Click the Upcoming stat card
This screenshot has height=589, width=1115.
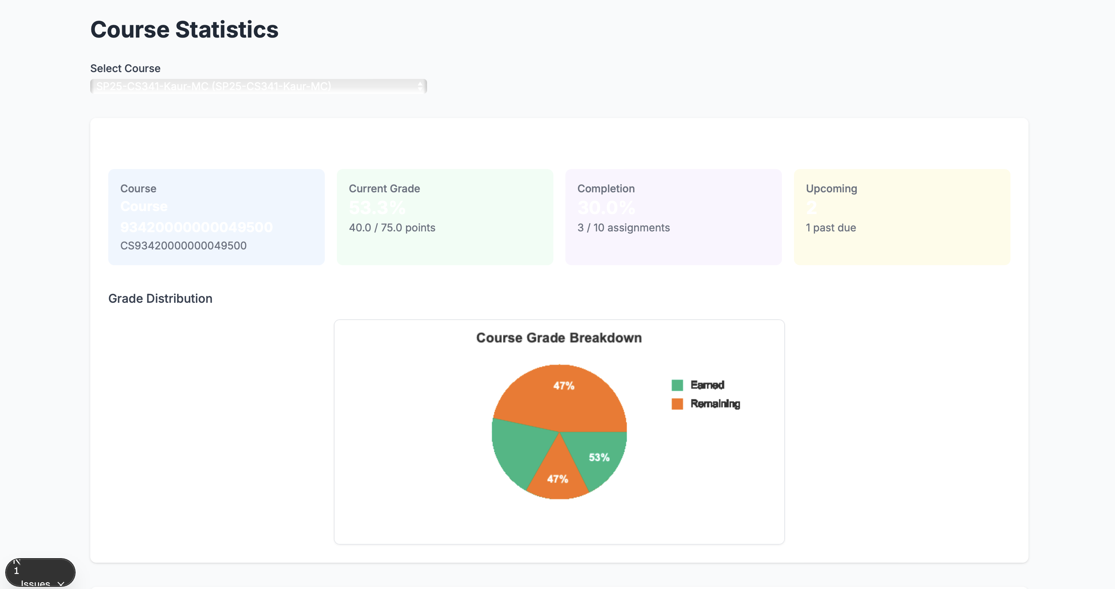pyautogui.click(x=901, y=217)
